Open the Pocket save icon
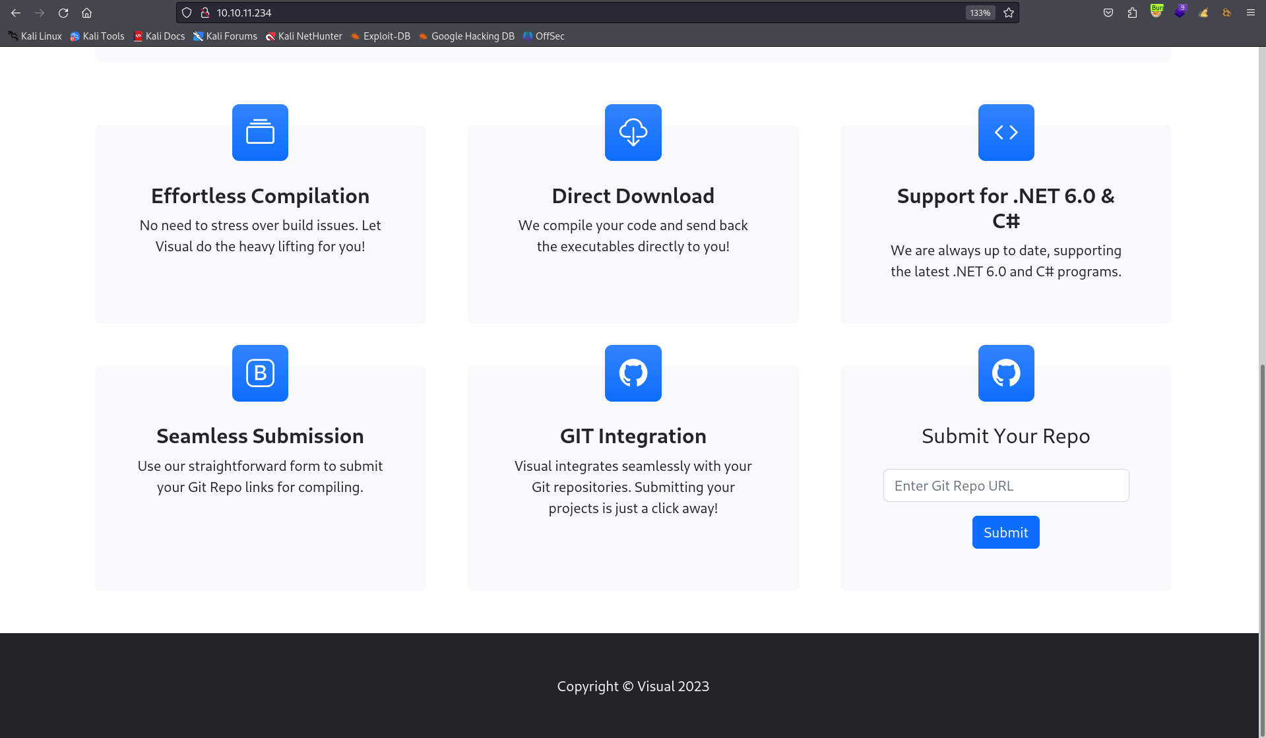 tap(1108, 13)
